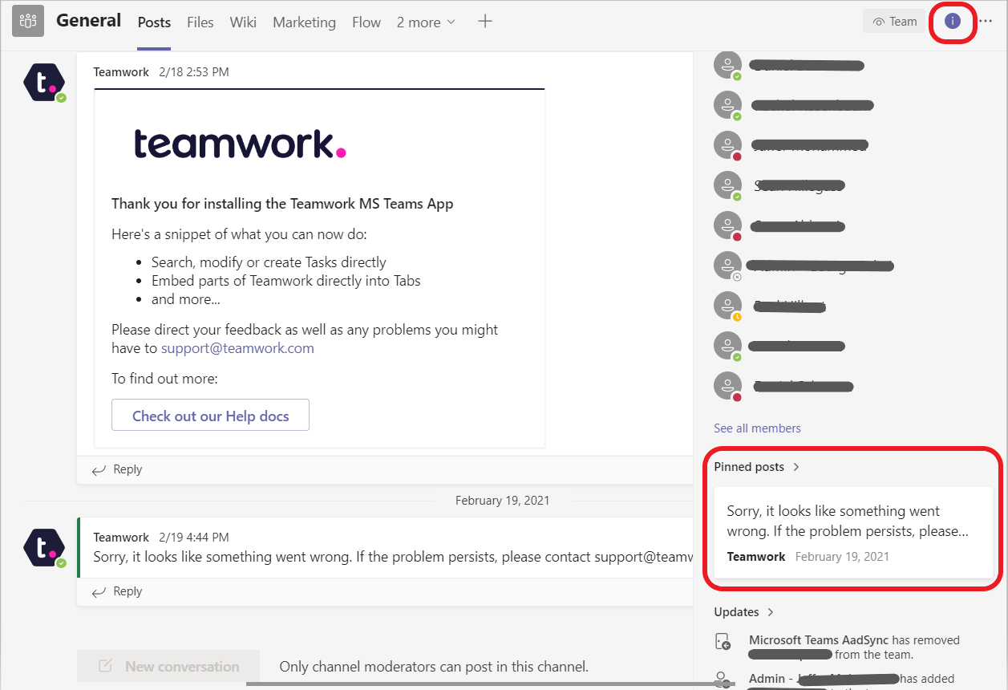Viewport: 1008px width, 690px height.
Task: Click the teamwork logo in the welcome card
Action: (240, 144)
